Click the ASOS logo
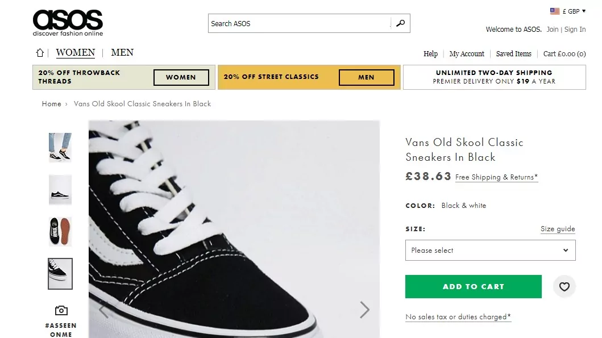 click(68, 23)
